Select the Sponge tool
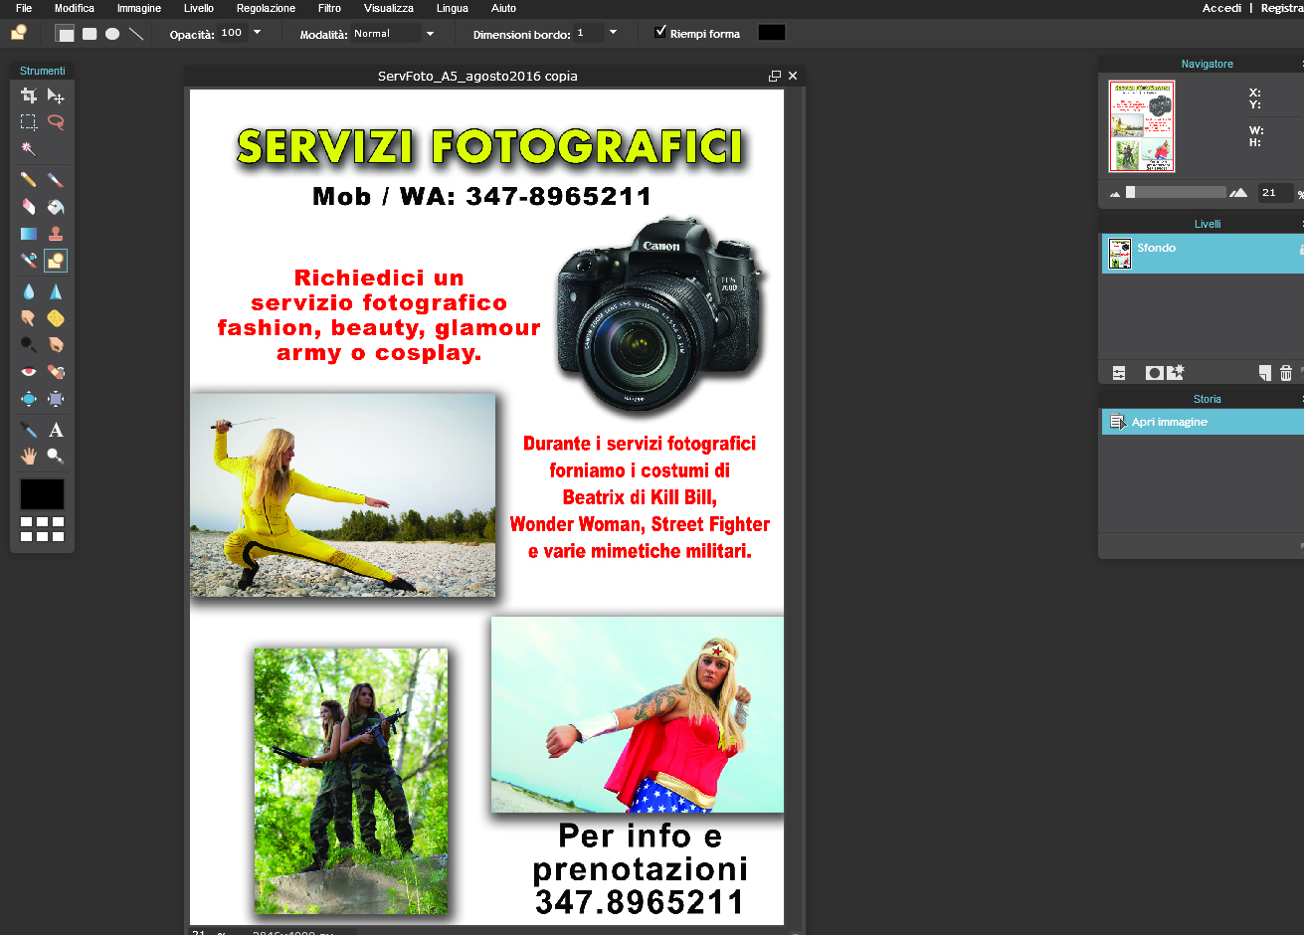Image resolution: width=1304 pixels, height=935 pixels. tap(56, 318)
